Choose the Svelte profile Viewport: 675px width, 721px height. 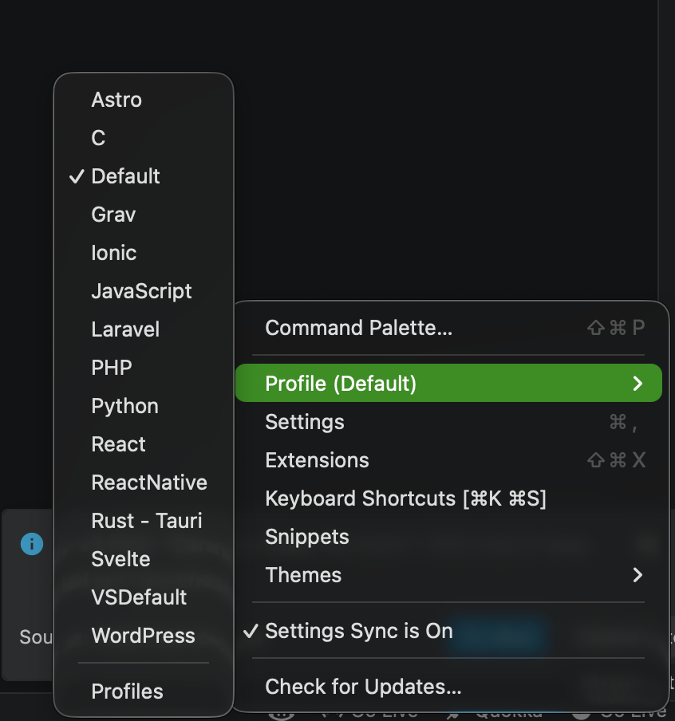pyautogui.click(x=120, y=559)
